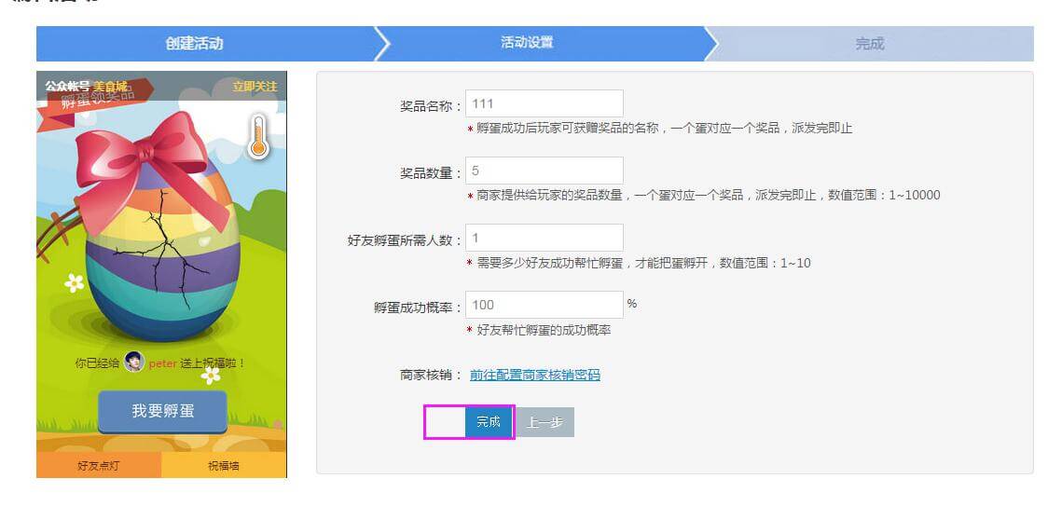Open the 活动设置 step tab
Image resolution: width=1048 pixels, height=506 pixels.
(539, 44)
